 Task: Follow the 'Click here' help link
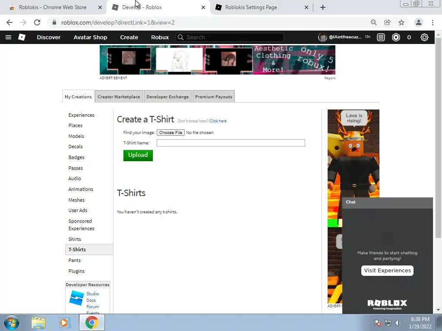(x=218, y=121)
